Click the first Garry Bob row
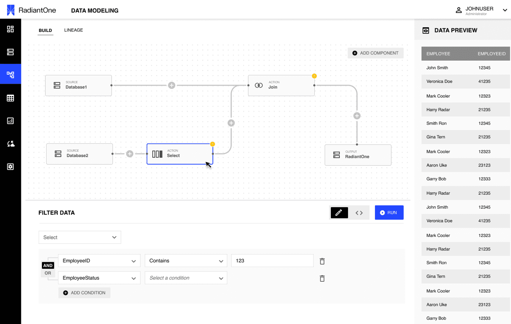 [466, 179]
